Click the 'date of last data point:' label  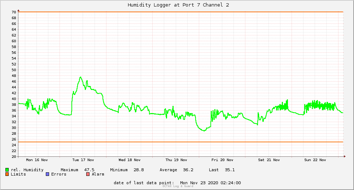tap(144, 183)
